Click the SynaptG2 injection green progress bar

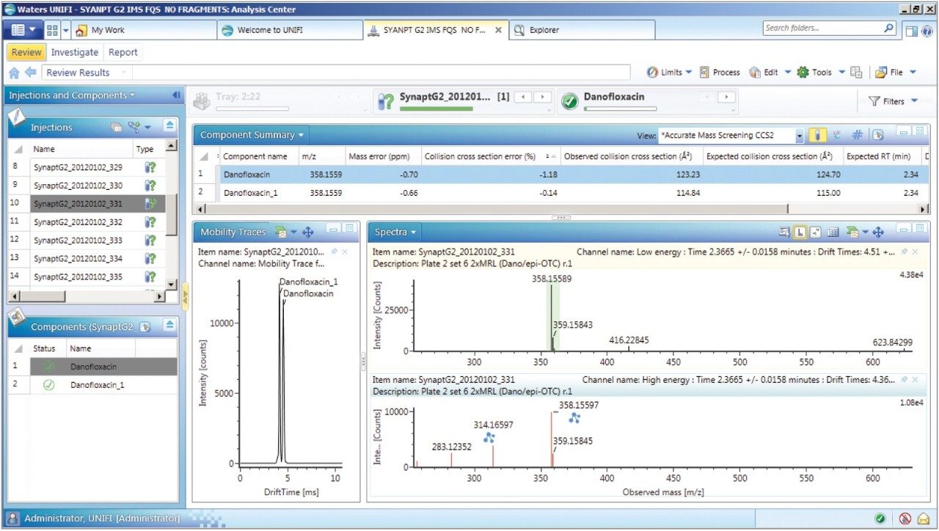point(436,109)
